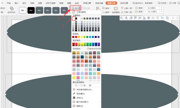Choose the 渐变(G) gradient option
Viewport: 180px width, 108px height.
coord(80,98)
